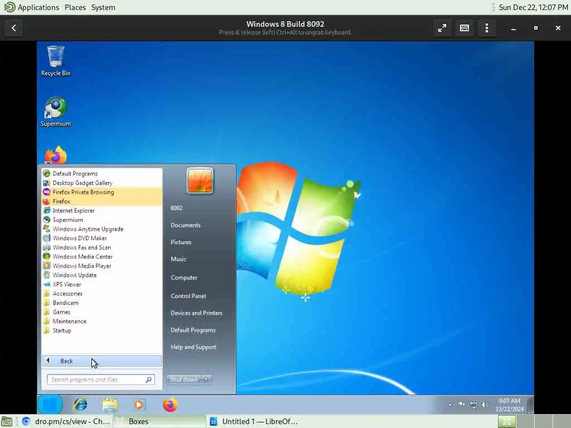Open the 8092 user folder
Viewport: 571px width, 428px height.
tap(176, 208)
